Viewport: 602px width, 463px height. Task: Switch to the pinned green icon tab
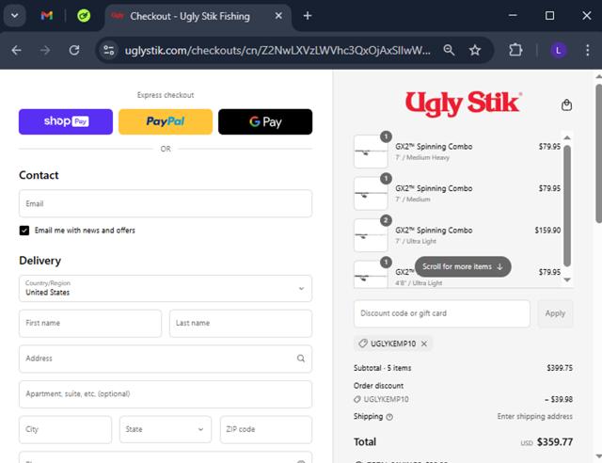point(84,16)
